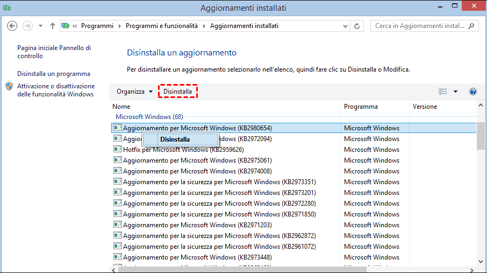The height and width of the screenshot is (273, 487).
Task: Open the address bar history dropdown
Action: click(345, 26)
